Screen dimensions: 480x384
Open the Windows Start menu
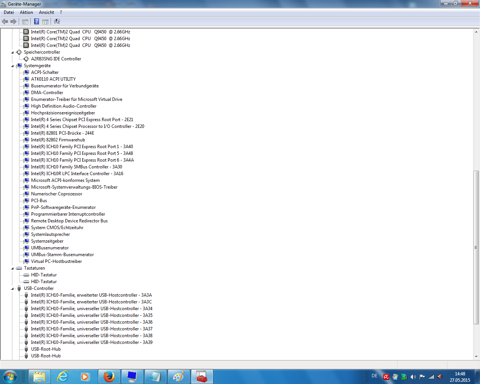(10, 376)
